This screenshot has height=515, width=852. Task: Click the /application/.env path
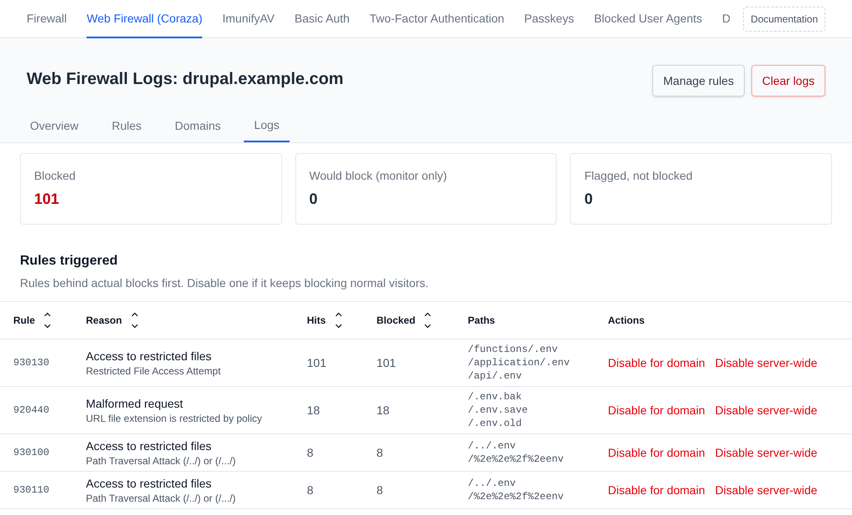click(518, 362)
